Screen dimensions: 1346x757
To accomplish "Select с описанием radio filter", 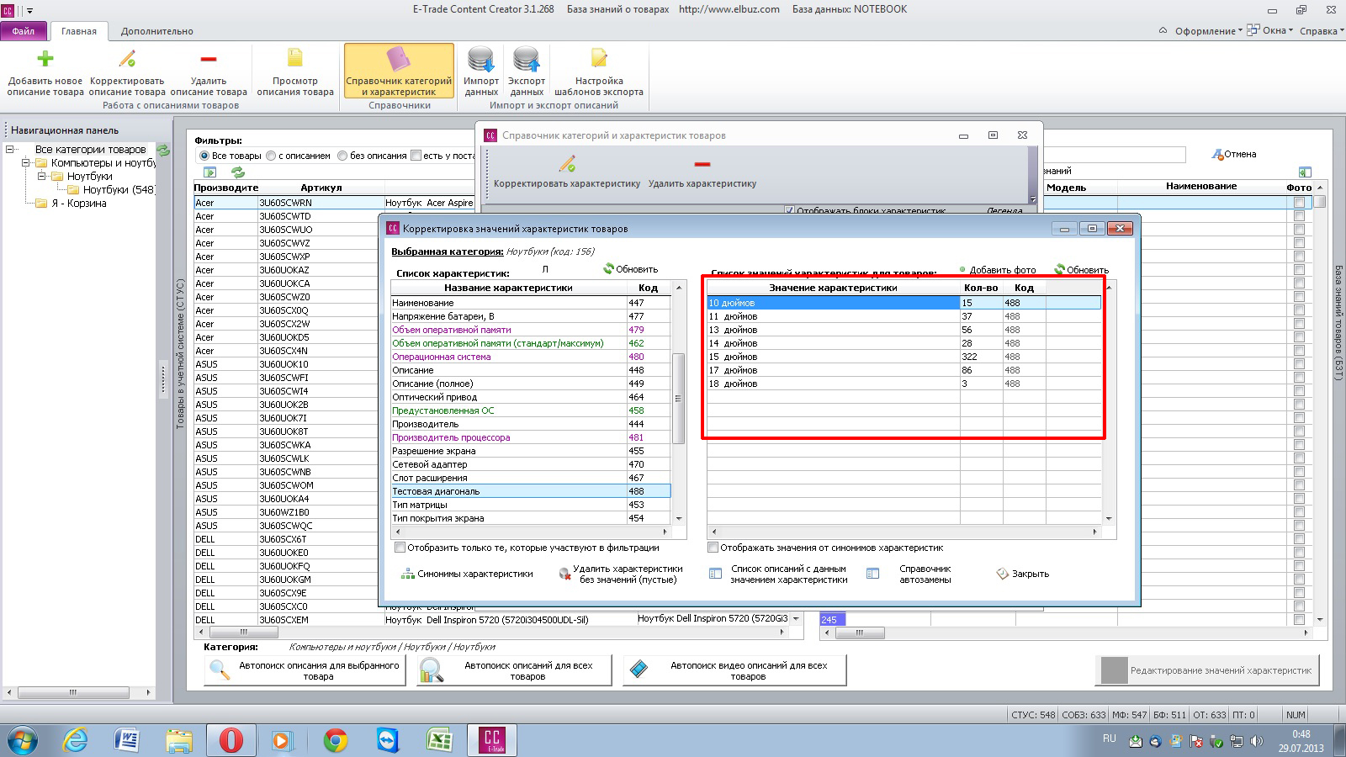I will point(271,156).
